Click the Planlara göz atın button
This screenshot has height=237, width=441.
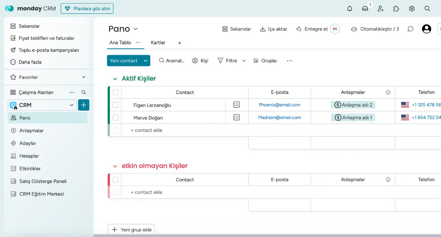pyautogui.click(x=87, y=8)
